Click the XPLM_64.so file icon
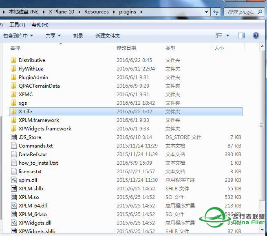 click(x=14, y=214)
